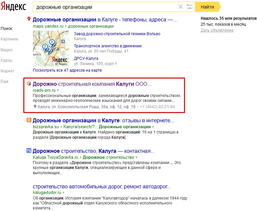This screenshot has width=257, height=211.
Task: Open the Ещё menu
Action: pyautogui.click(x=5, y=82)
